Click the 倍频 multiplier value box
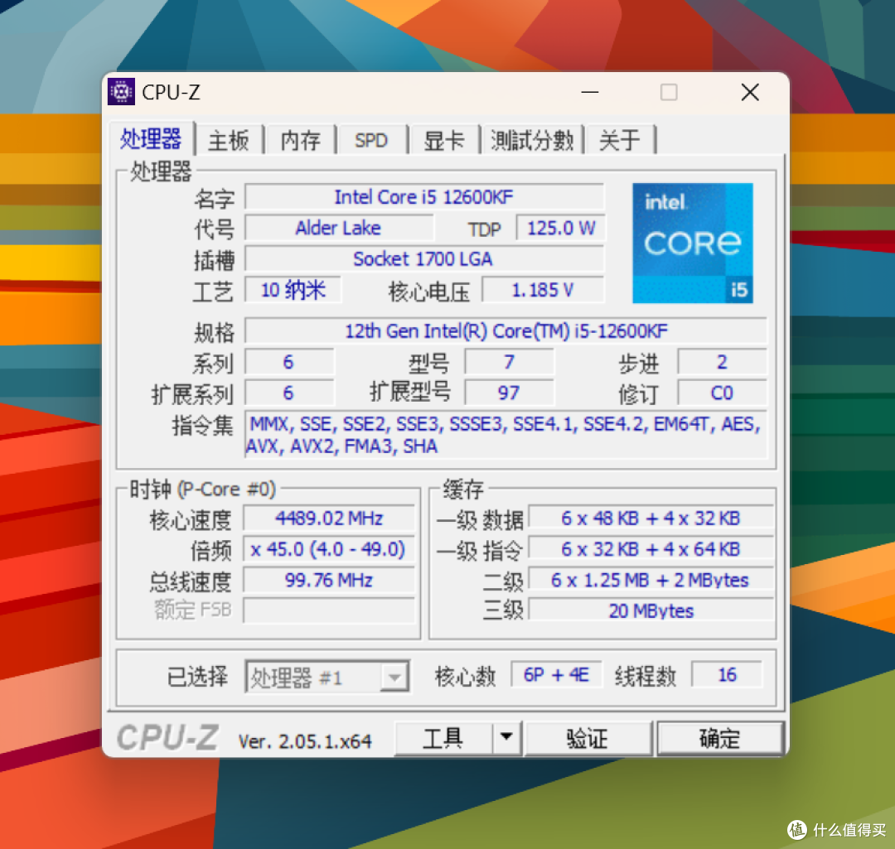Image resolution: width=895 pixels, height=849 pixels. [x=328, y=549]
